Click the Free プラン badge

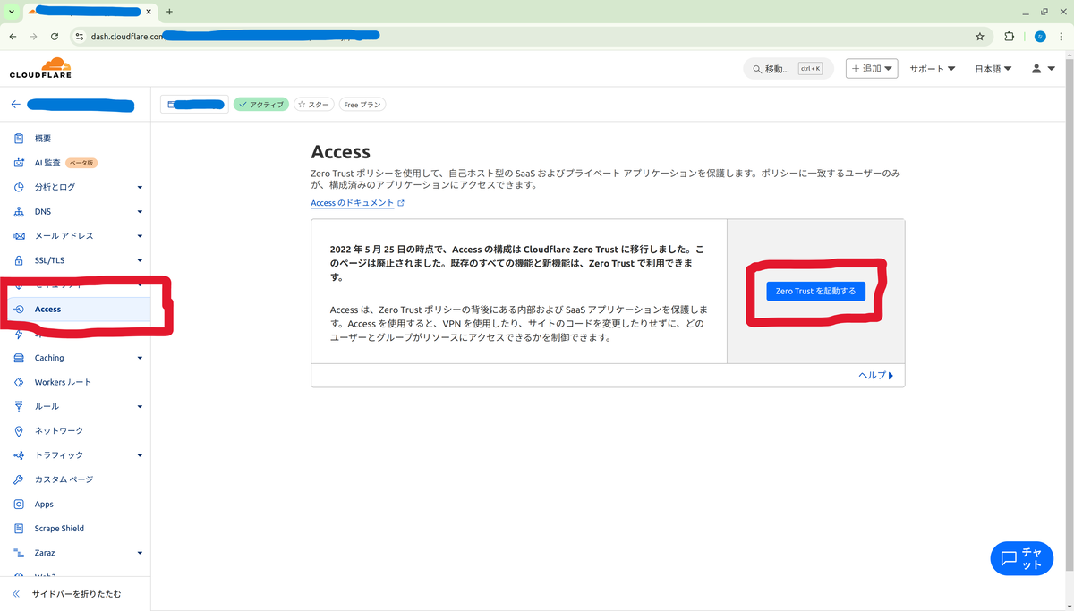362,105
